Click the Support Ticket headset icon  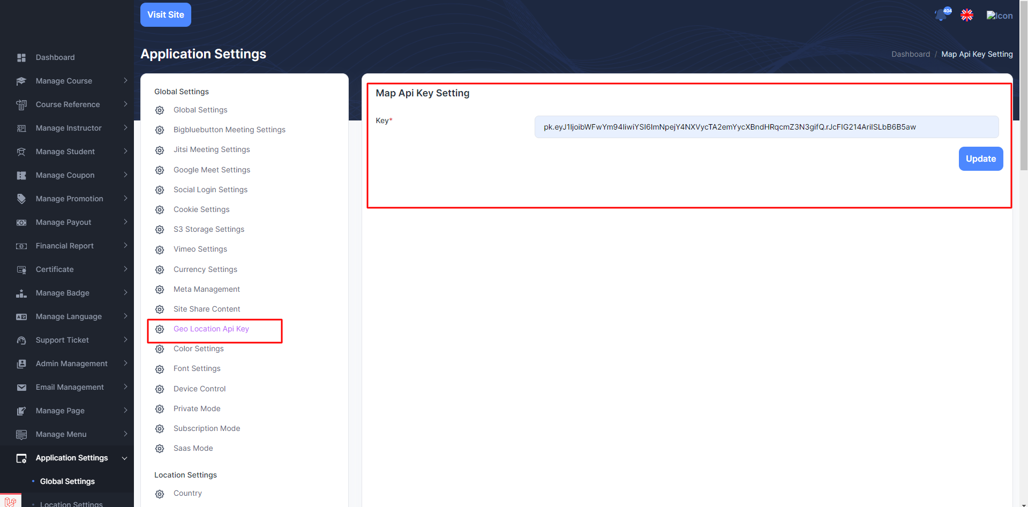pos(21,340)
